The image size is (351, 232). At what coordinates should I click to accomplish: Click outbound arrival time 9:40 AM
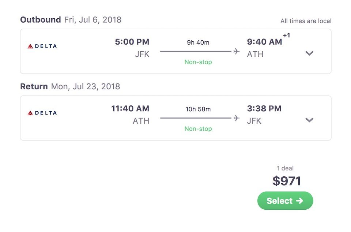point(264,42)
